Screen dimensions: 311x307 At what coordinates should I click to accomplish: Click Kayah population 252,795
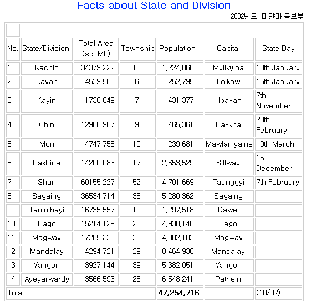click(181, 82)
